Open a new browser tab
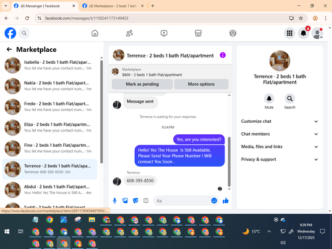Image resolution: width=332 pixels, height=249 pixels. [153, 6]
